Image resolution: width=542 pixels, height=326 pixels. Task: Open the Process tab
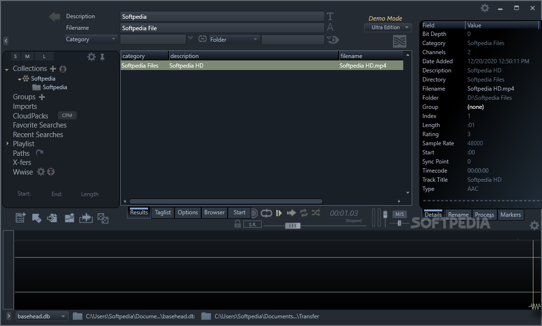[x=484, y=215]
